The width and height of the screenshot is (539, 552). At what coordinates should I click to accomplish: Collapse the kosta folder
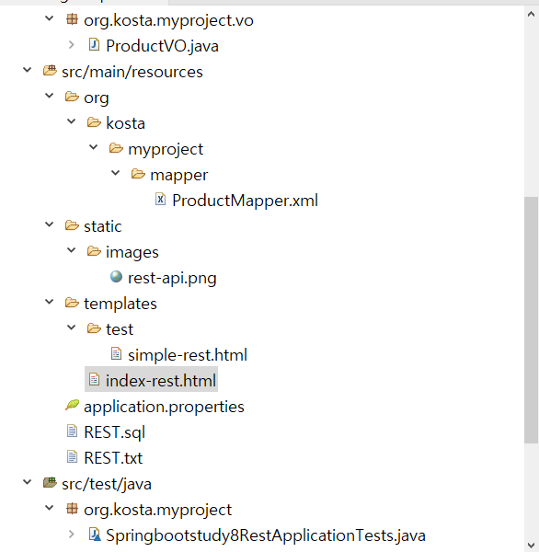(72, 121)
